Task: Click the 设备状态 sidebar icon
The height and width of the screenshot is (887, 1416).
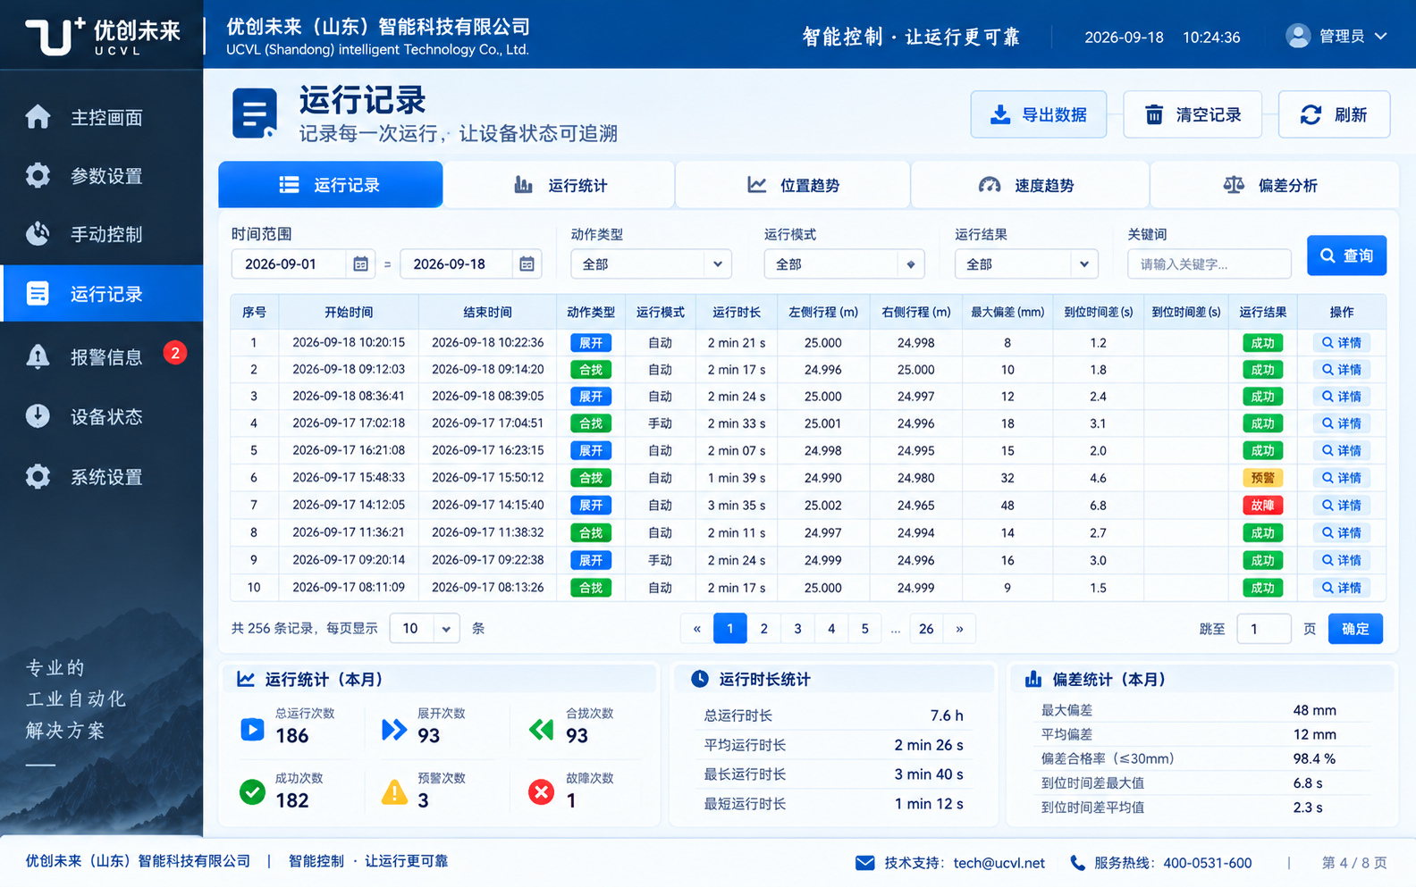Action: [38, 416]
